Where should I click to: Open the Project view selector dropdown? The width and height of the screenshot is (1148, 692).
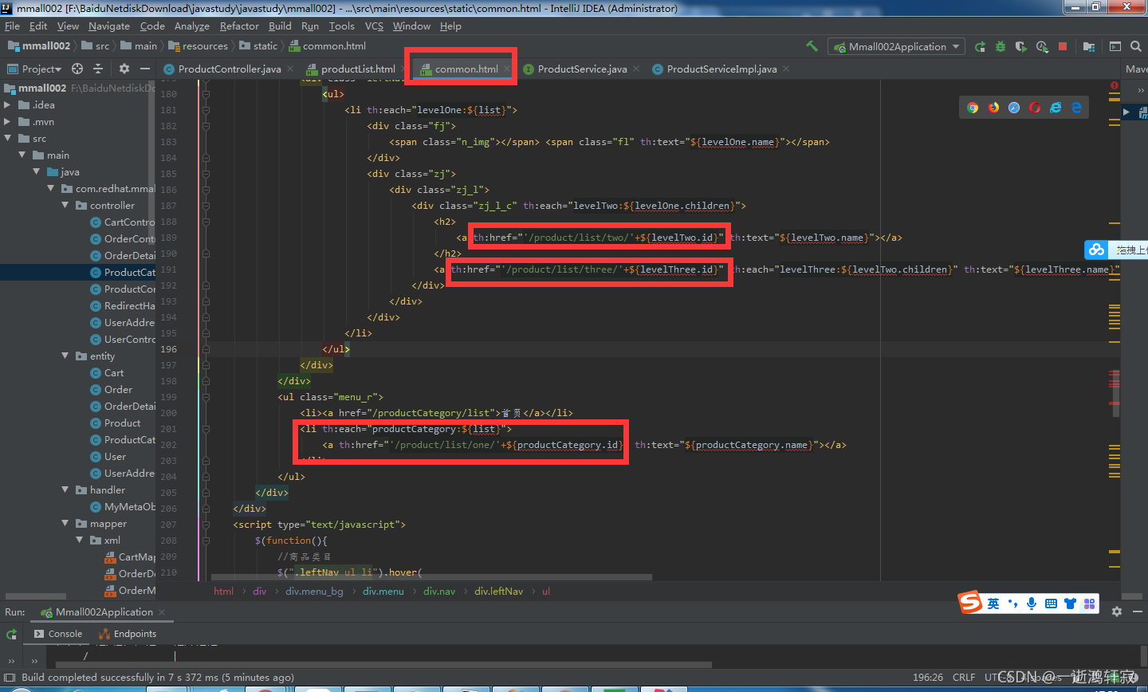34,69
